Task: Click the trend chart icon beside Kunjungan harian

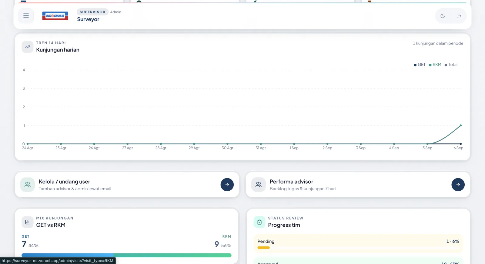Action: coord(28,47)
